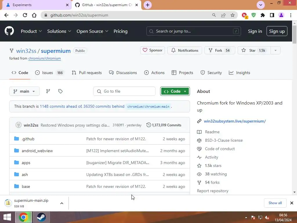This screenshot has width=297, height=223.
Task: Expand the Open Source menu
Action: (93, 31)
